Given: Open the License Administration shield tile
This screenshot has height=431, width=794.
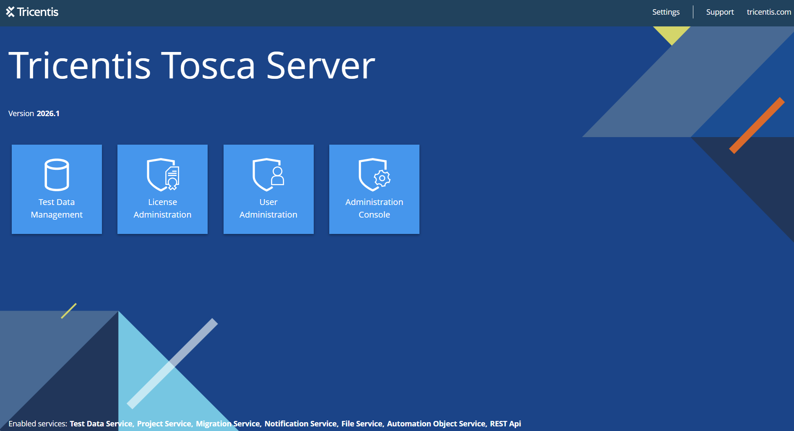Looking at the screenshot, I should pos(162,189).
